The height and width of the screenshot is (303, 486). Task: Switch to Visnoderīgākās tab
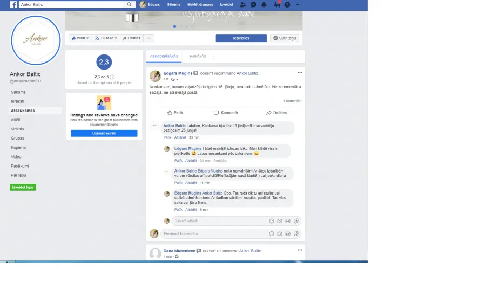(164, 56)
